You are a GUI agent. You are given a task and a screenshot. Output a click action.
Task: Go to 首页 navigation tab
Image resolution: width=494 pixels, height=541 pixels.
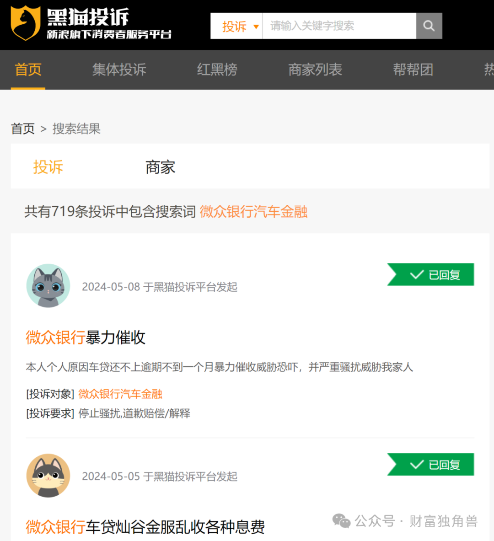28,70
